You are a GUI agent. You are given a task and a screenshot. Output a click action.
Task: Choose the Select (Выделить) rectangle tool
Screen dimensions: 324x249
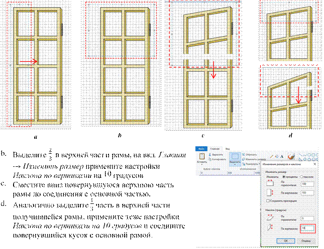point(234,157)
